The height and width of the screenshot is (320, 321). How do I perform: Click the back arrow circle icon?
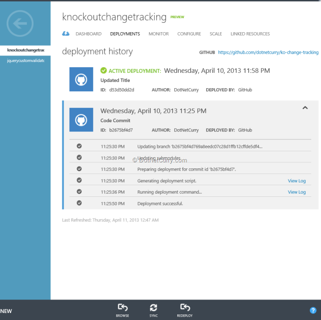tap(20, 23)
